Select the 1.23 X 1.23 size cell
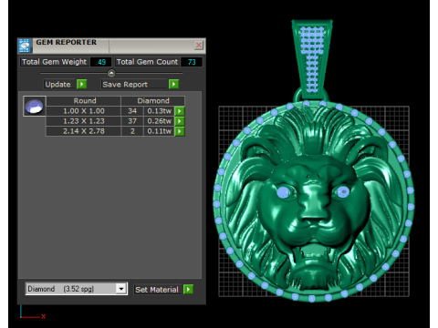The width and height of the screenshot is (438, 328). [x=84, y=121]
